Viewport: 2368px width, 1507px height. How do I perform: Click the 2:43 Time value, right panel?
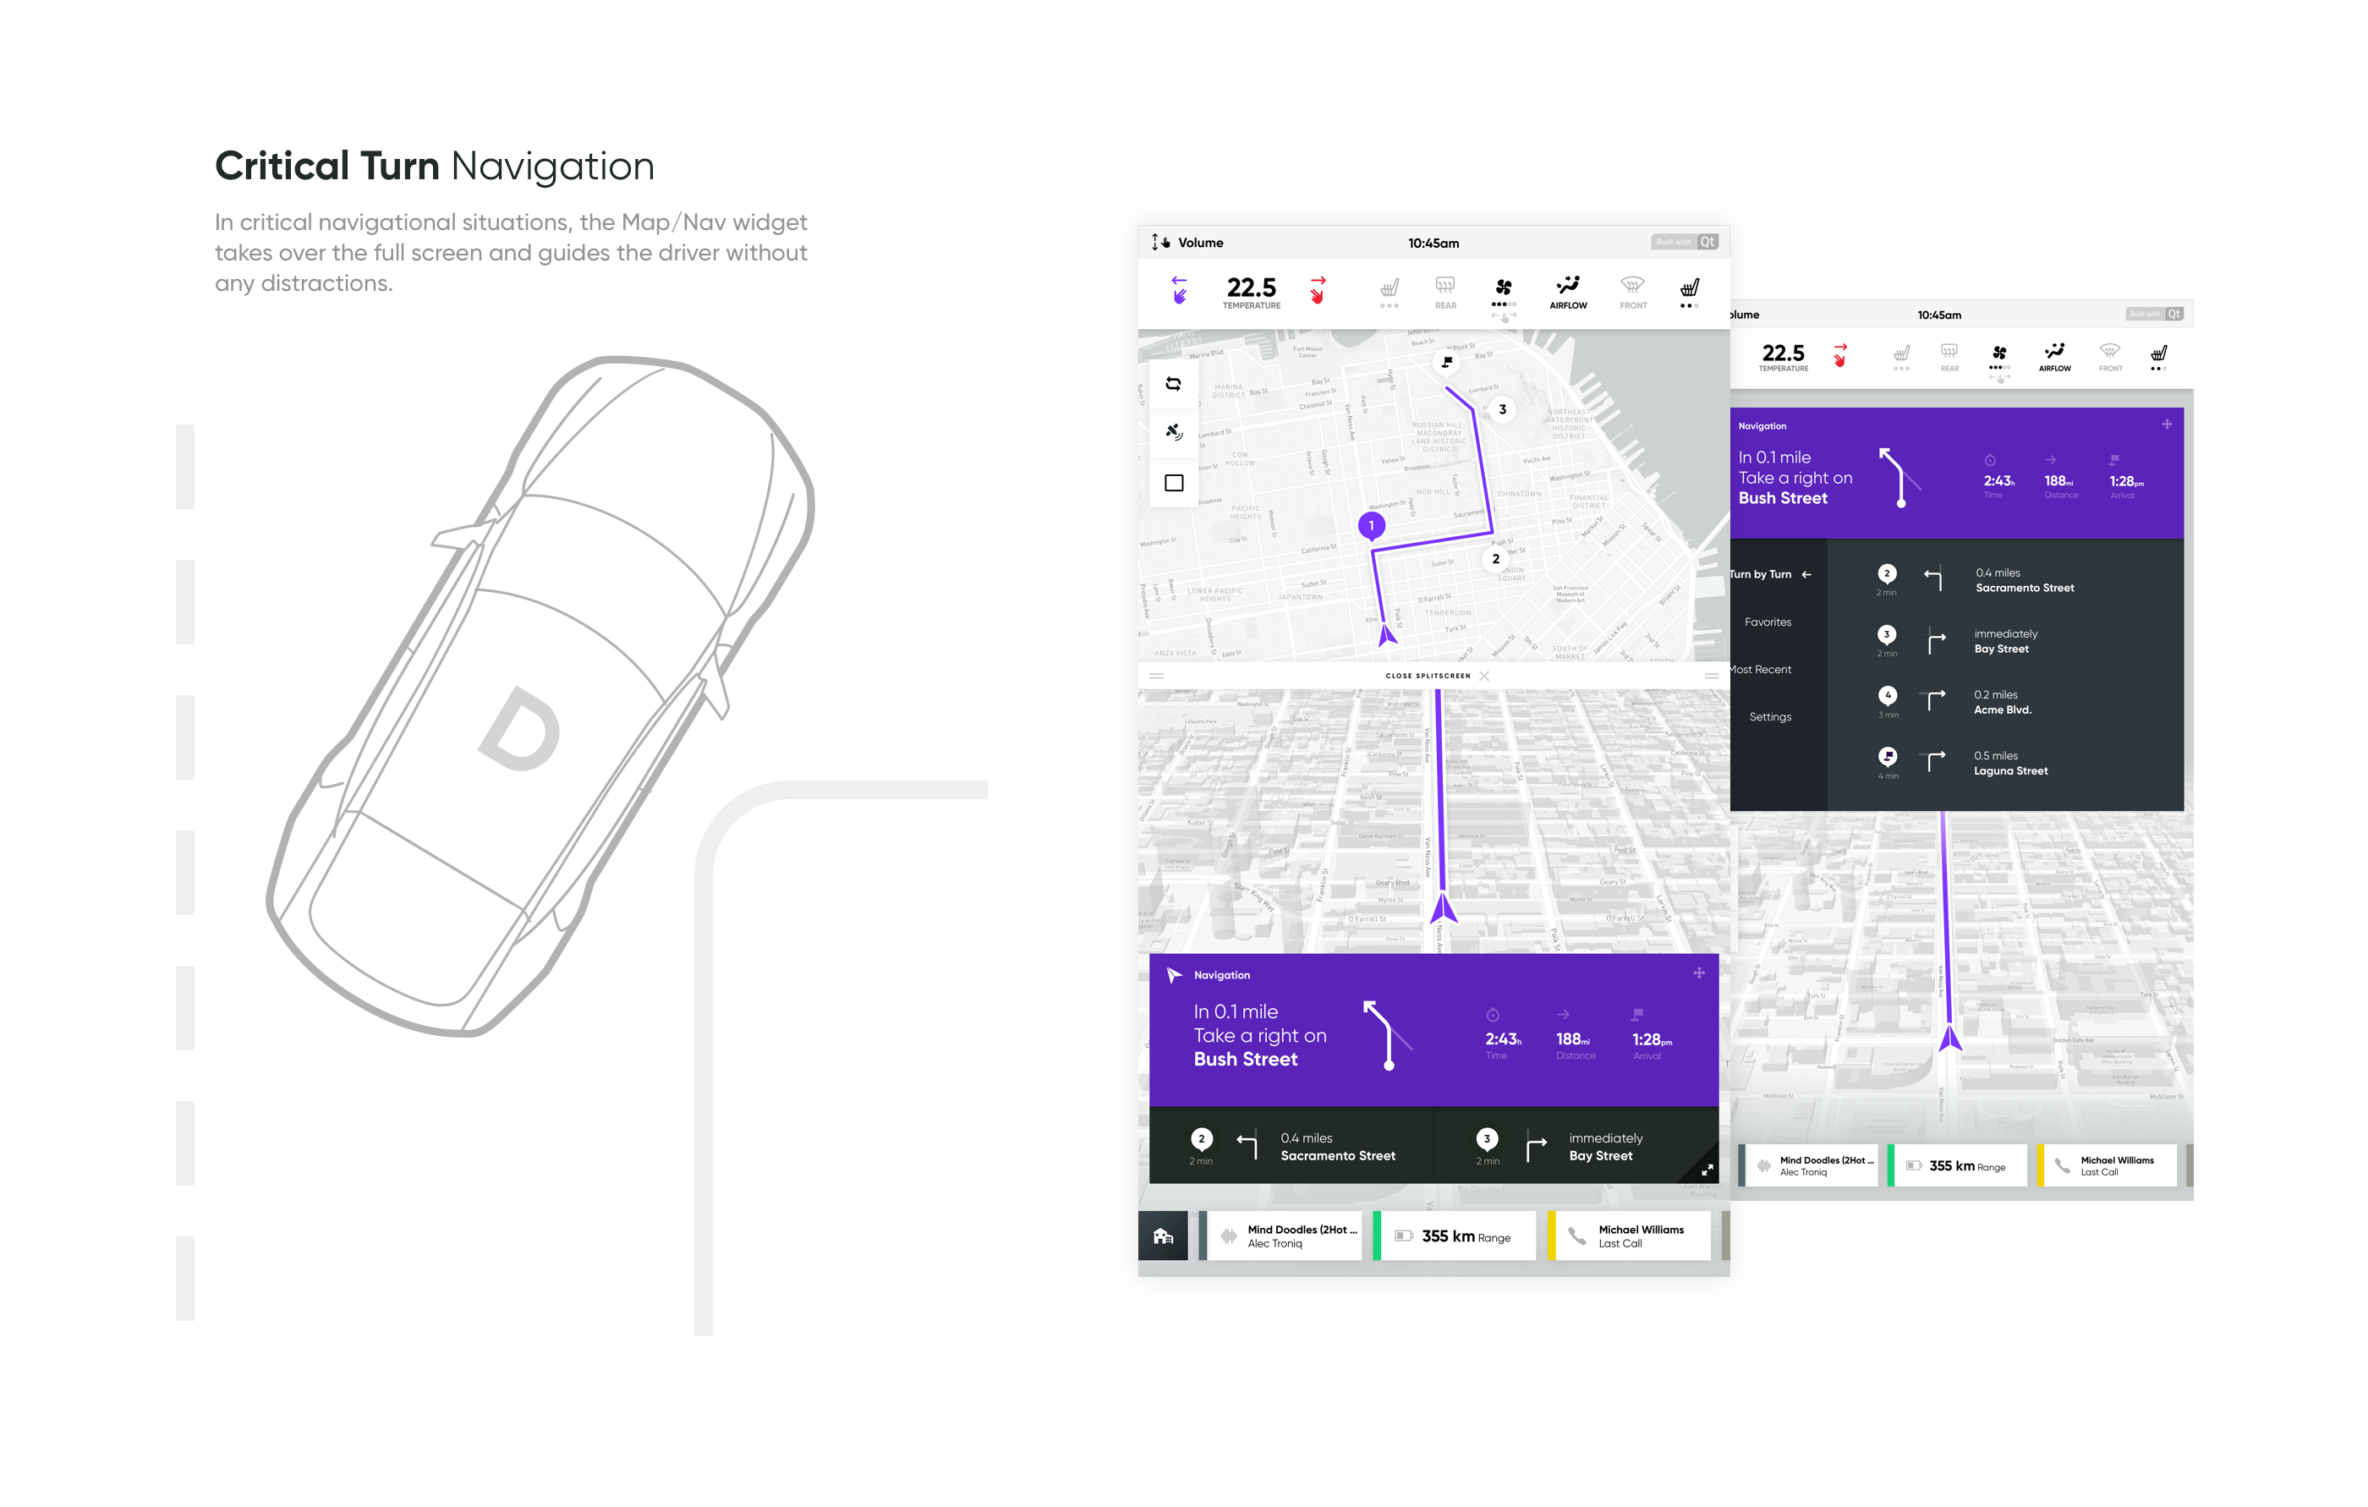pyautogui.click(x=1998, y=482)
